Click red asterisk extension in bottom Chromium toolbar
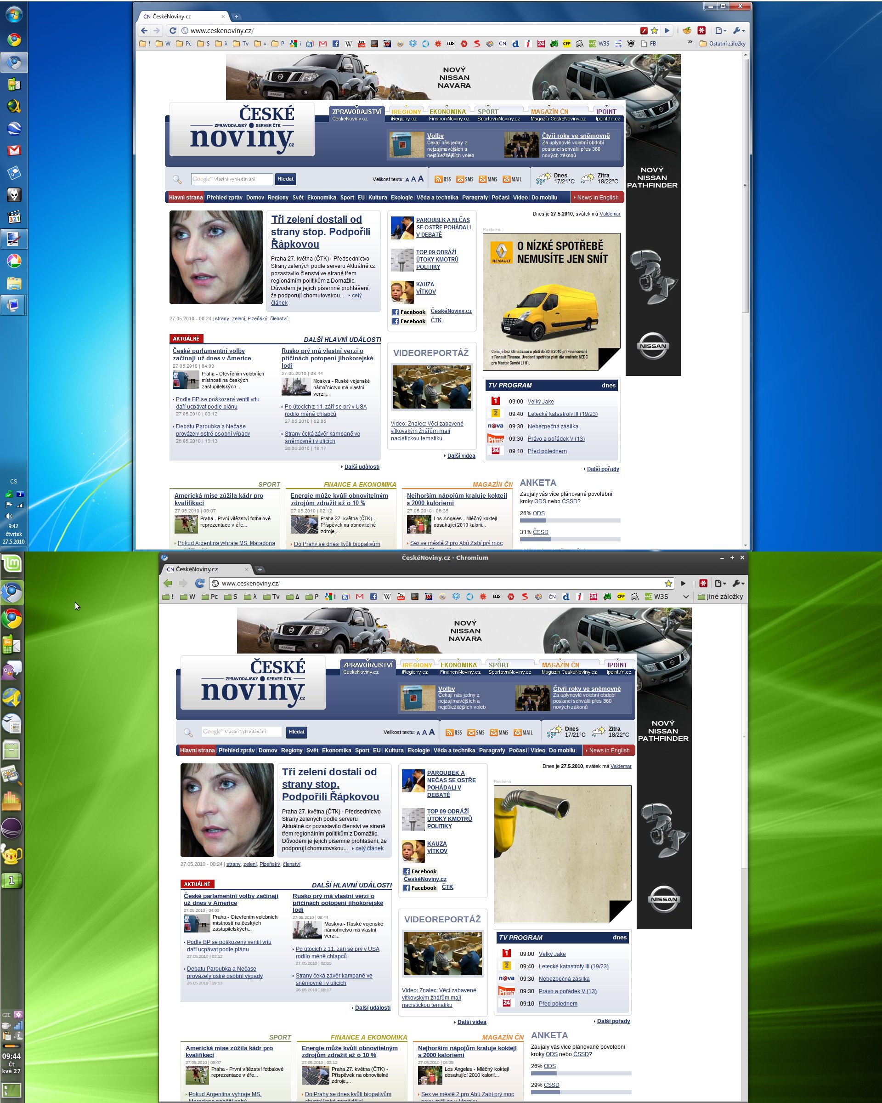 click(704, 583)
